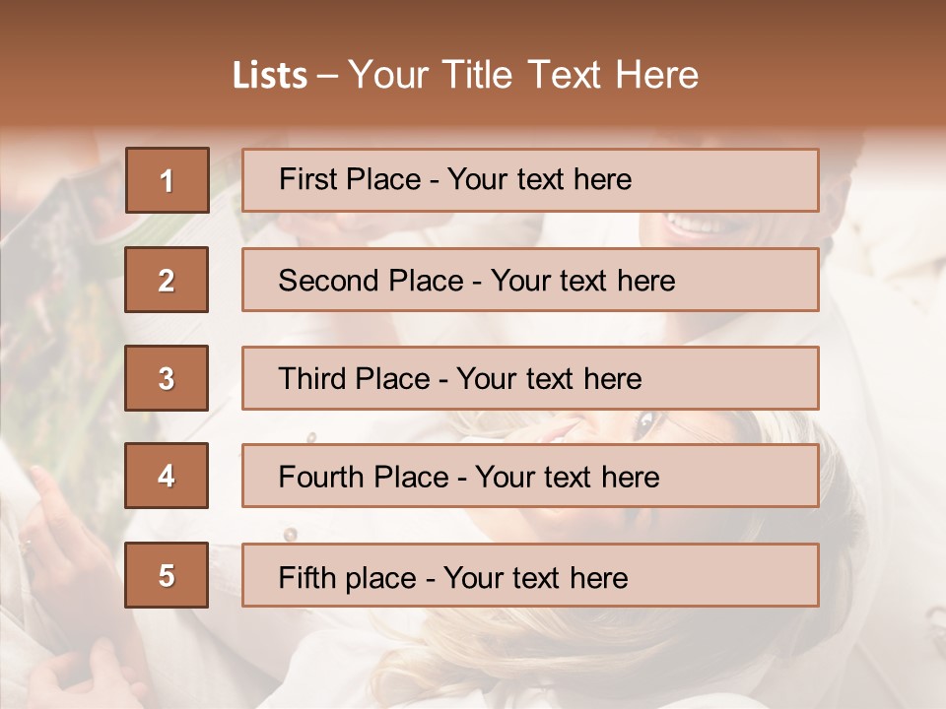The height and width of the screenshot is (709, 946).
Task: Click the number 2 box
Action: pos(167,280)
